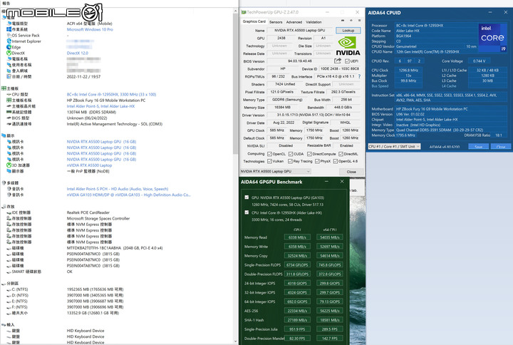The image size is (513, 345).
Task: Open the 8C+8c Intel Core i9-12950HX link
Action: pos(111,94)
